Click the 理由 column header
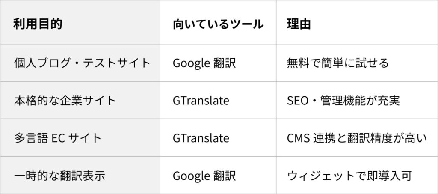 299,24
